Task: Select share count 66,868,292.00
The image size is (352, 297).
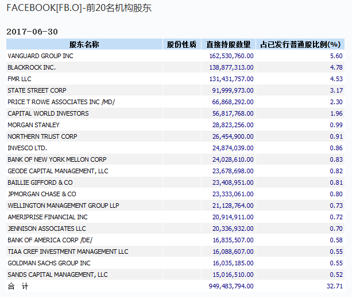Action: click(x=233, y=102)
